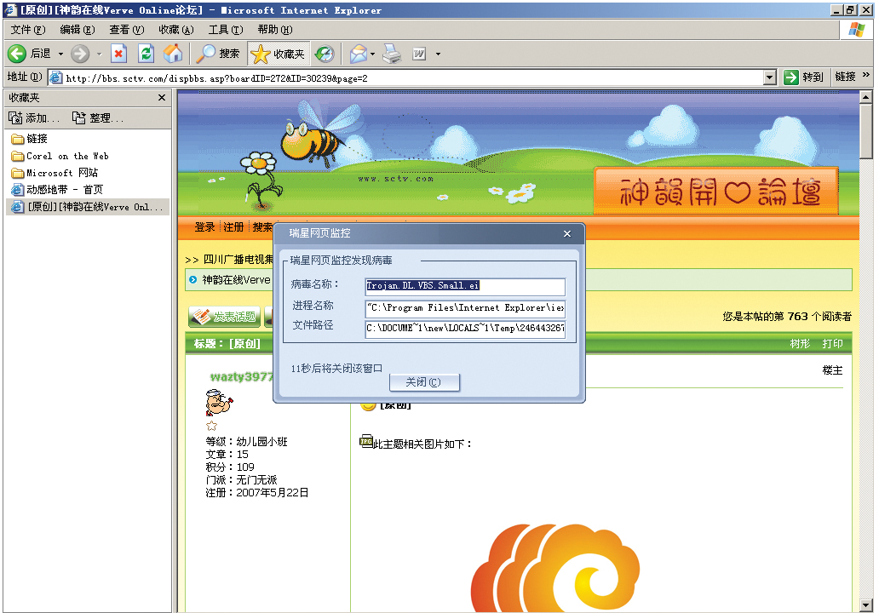Image resolution: width=879 pixels, height=613 pixels.
Task: Open Search magnifier toolbar button
Action: 218,54
